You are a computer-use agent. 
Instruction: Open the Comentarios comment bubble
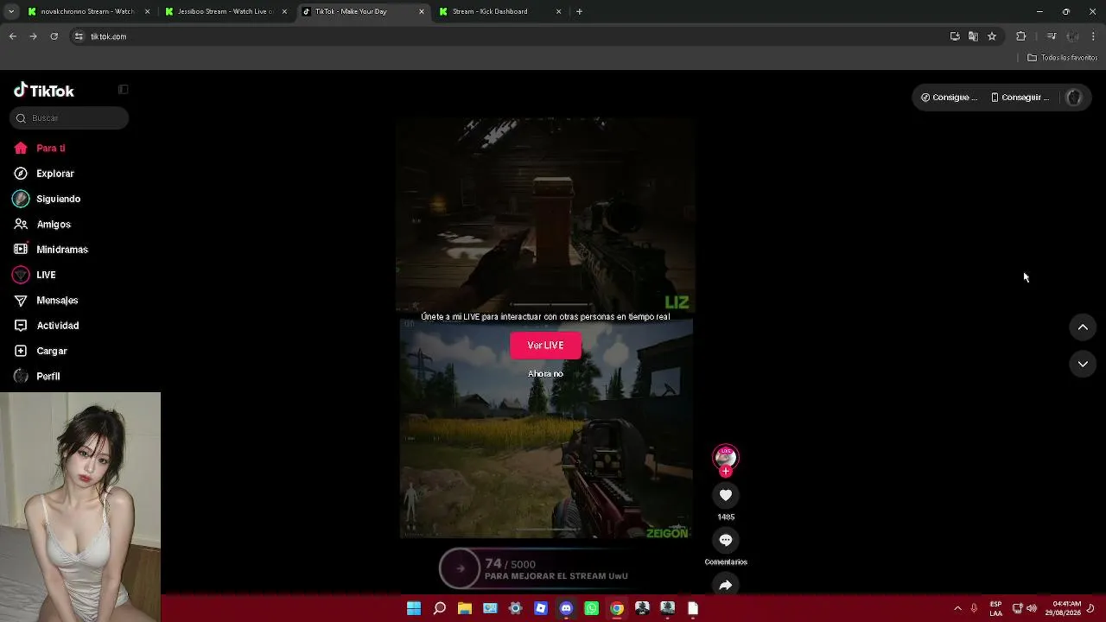click(726, 540)
